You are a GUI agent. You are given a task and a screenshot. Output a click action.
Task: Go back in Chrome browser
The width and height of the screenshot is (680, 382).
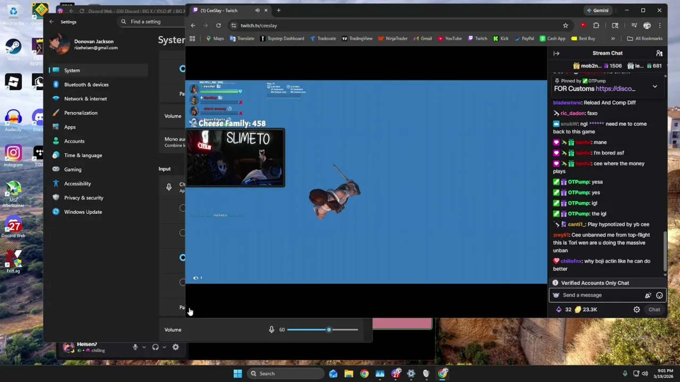coord(193,25)
